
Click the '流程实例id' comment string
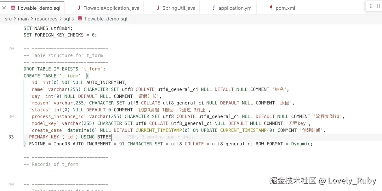click(x=327, y=116)
